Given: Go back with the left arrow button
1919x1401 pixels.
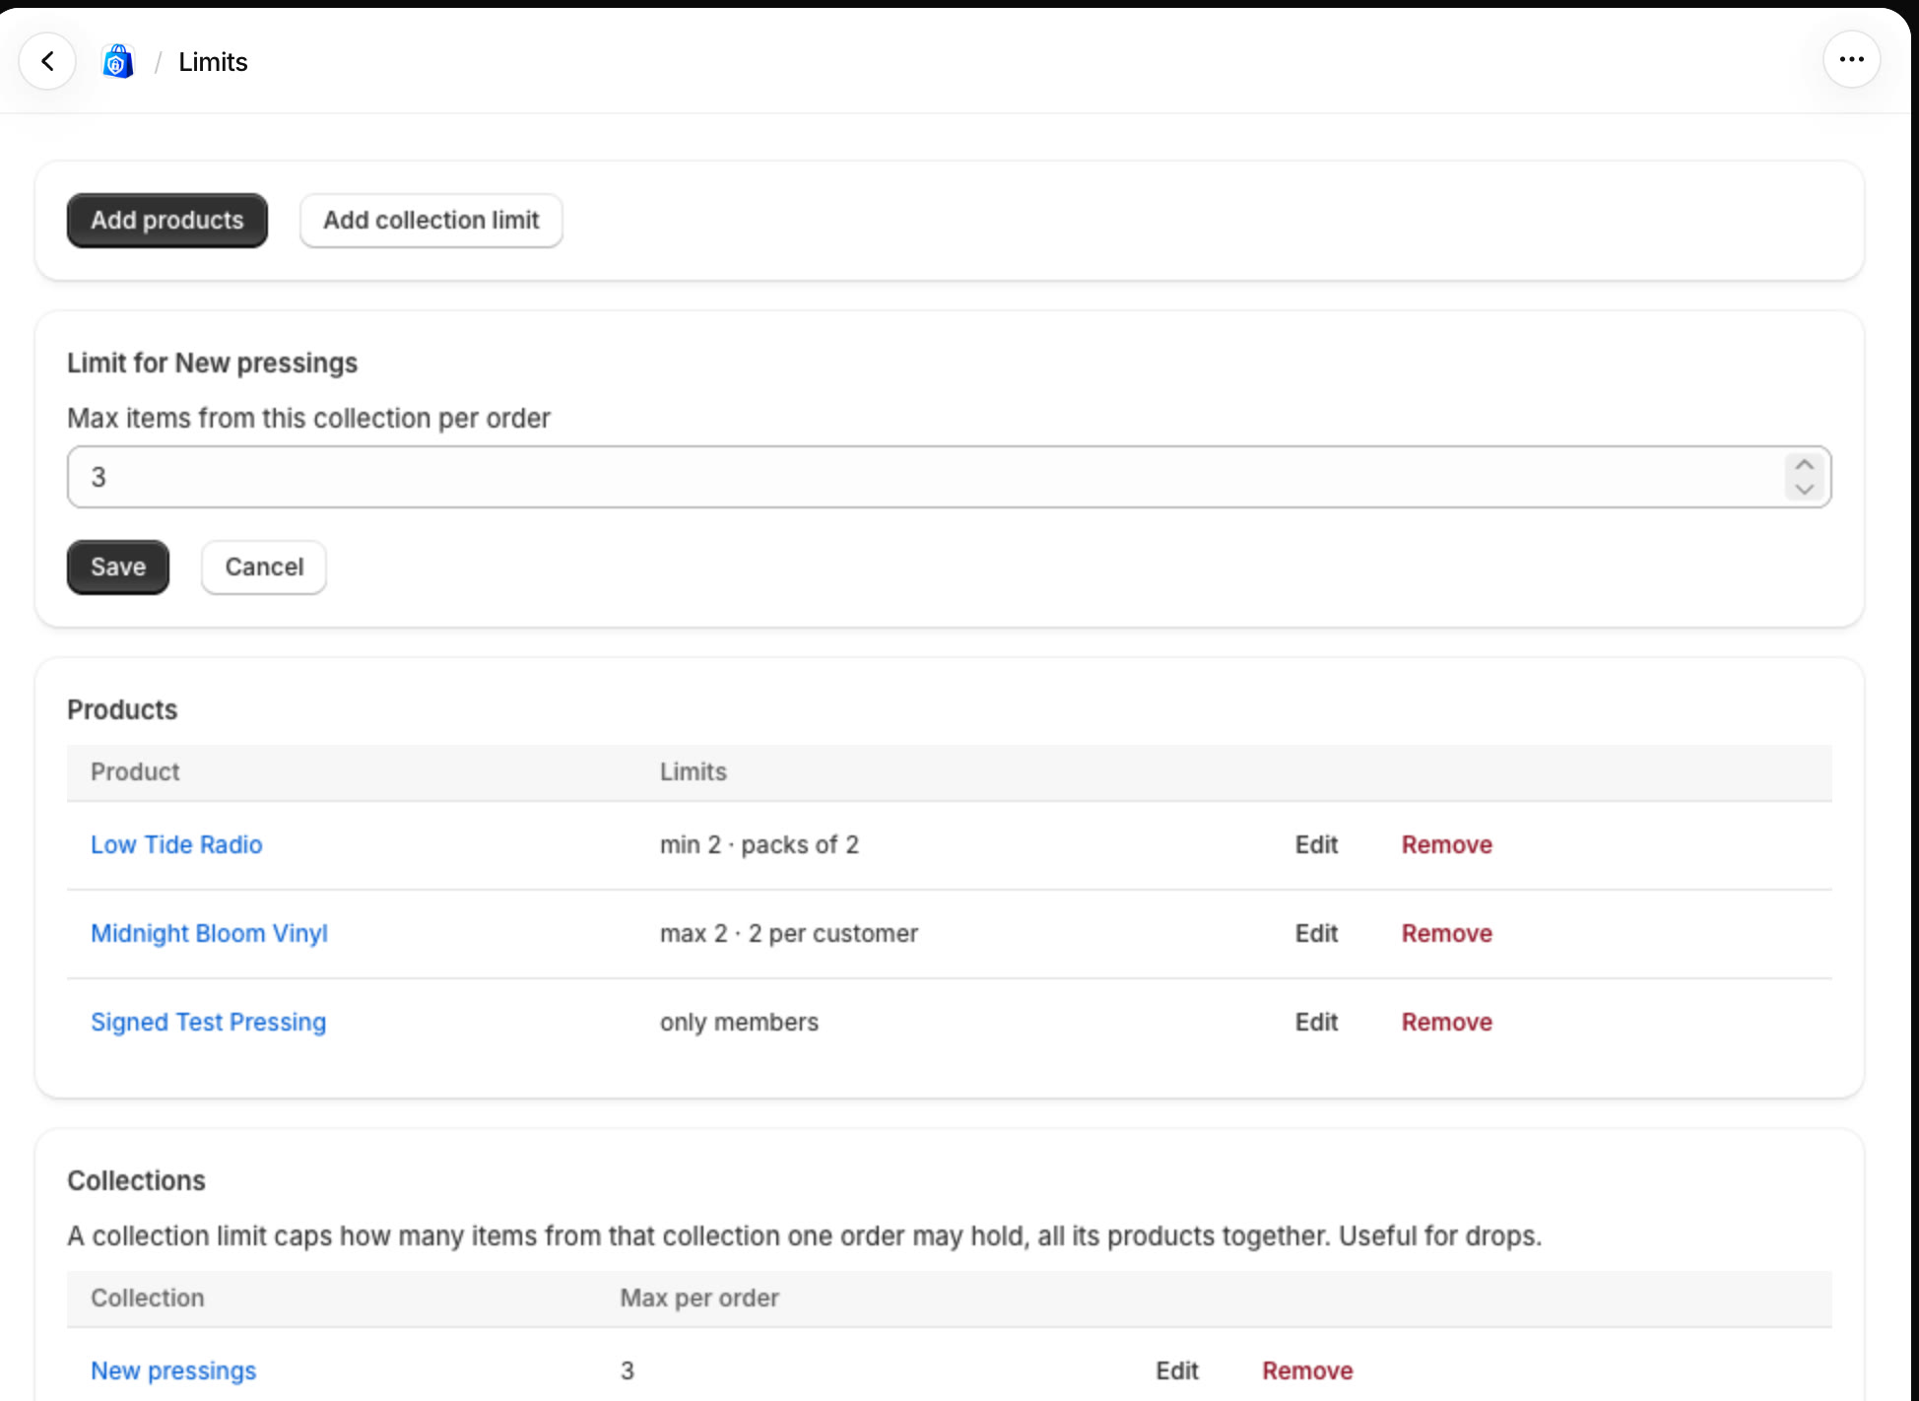Looking at the screenshot, I should pos(47,61).
